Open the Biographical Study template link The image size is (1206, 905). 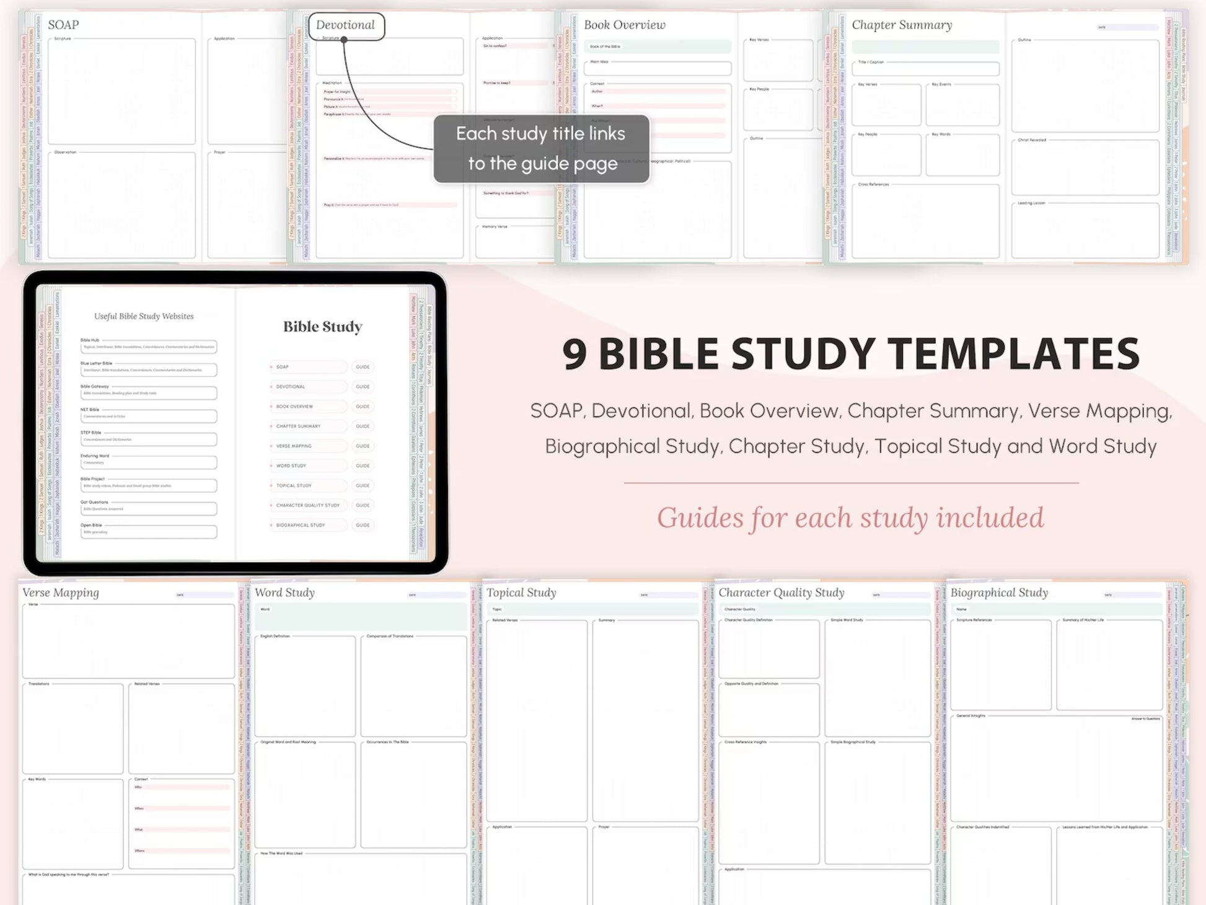tap(308, 525)
